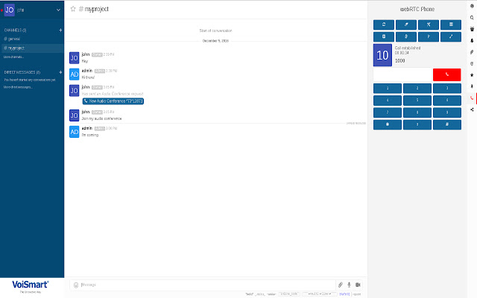Click the diagonal expand icon button in phone panel
This screenshot has height=298, width=477.
tap(451, 37)
